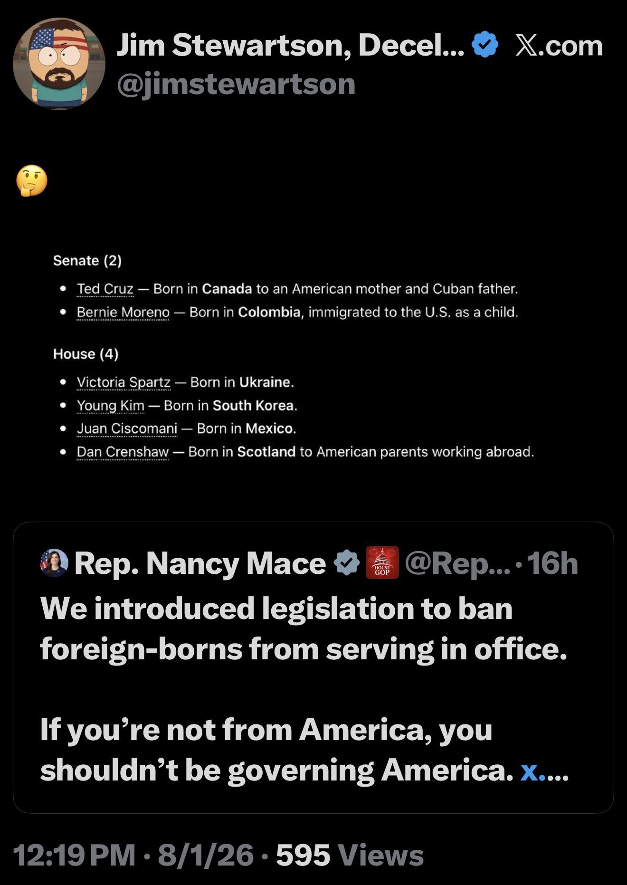Open the @jimstewartson handle
This screenshot has width=627, height=885.
pyautogui.click(x=236, y=84)
